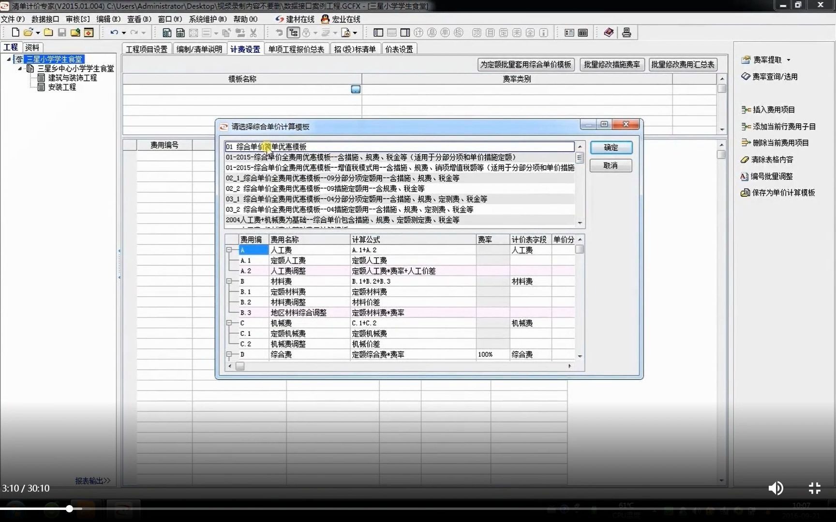This screenshot has width=836, height=522.
Task: Click the purple book help icon
Action: coord(609,32)
